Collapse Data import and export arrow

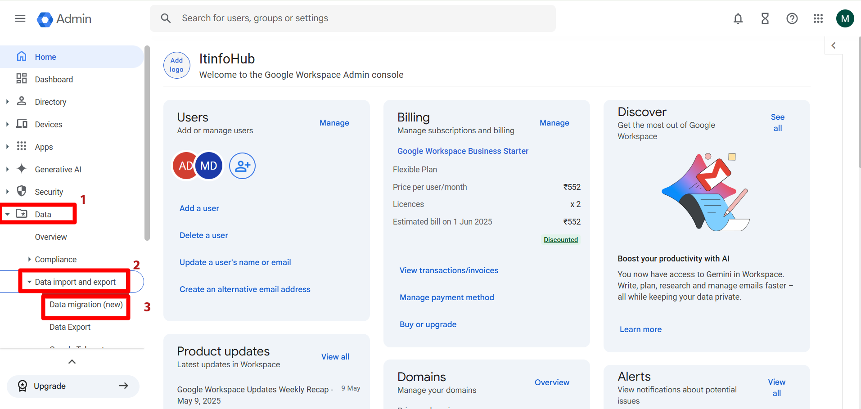tap(29, 282)
